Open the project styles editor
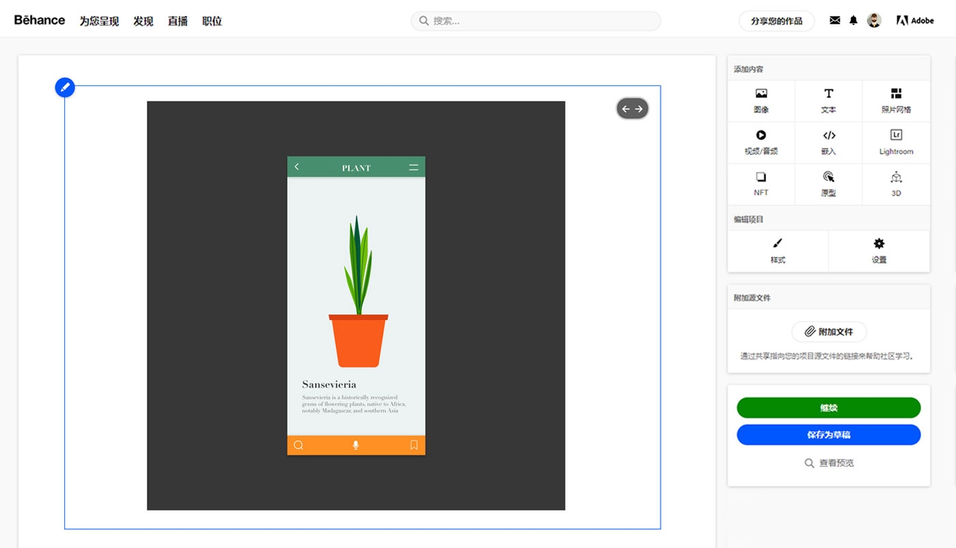The image size is (956, 548). [x=778, y=250]
